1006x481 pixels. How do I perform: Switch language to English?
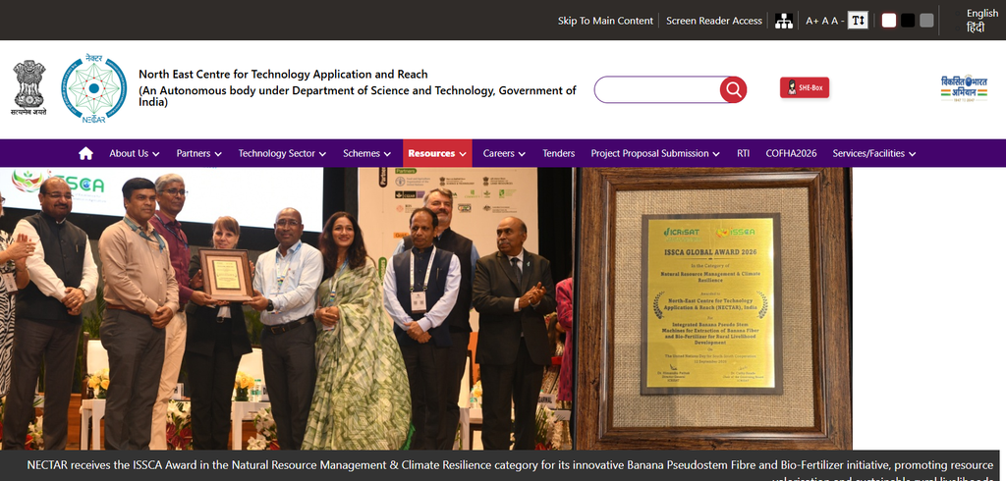(x=982, y=13)
